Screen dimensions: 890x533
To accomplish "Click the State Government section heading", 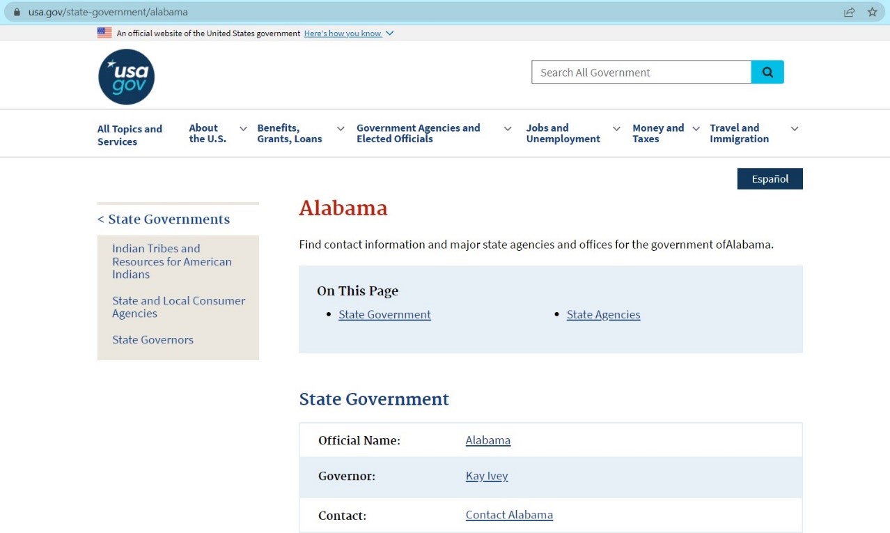I will click(x=374, y=399).
